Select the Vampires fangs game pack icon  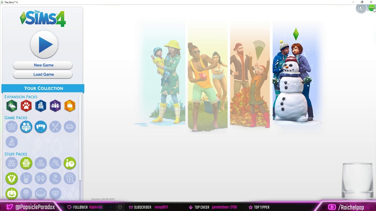[x=41, y=127]
